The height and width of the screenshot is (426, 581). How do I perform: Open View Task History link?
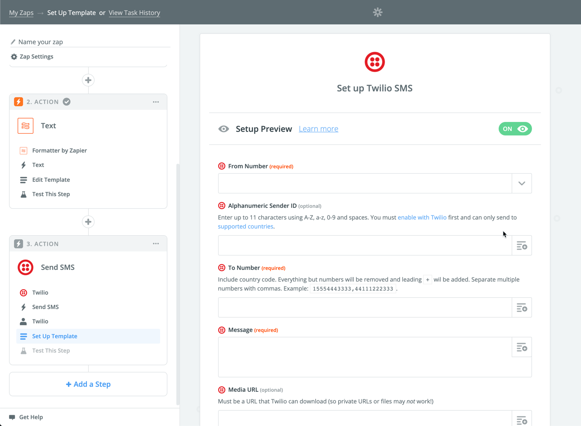pyautogui.click(x=134, y=13)
